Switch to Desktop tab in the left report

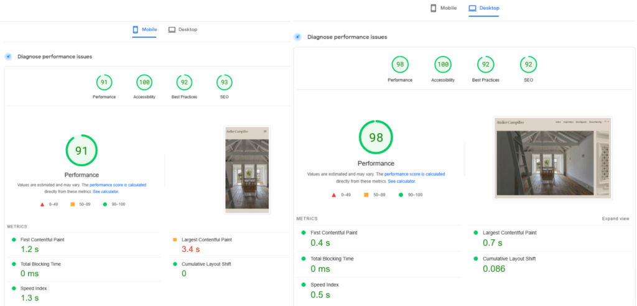[x=183, y=30]
